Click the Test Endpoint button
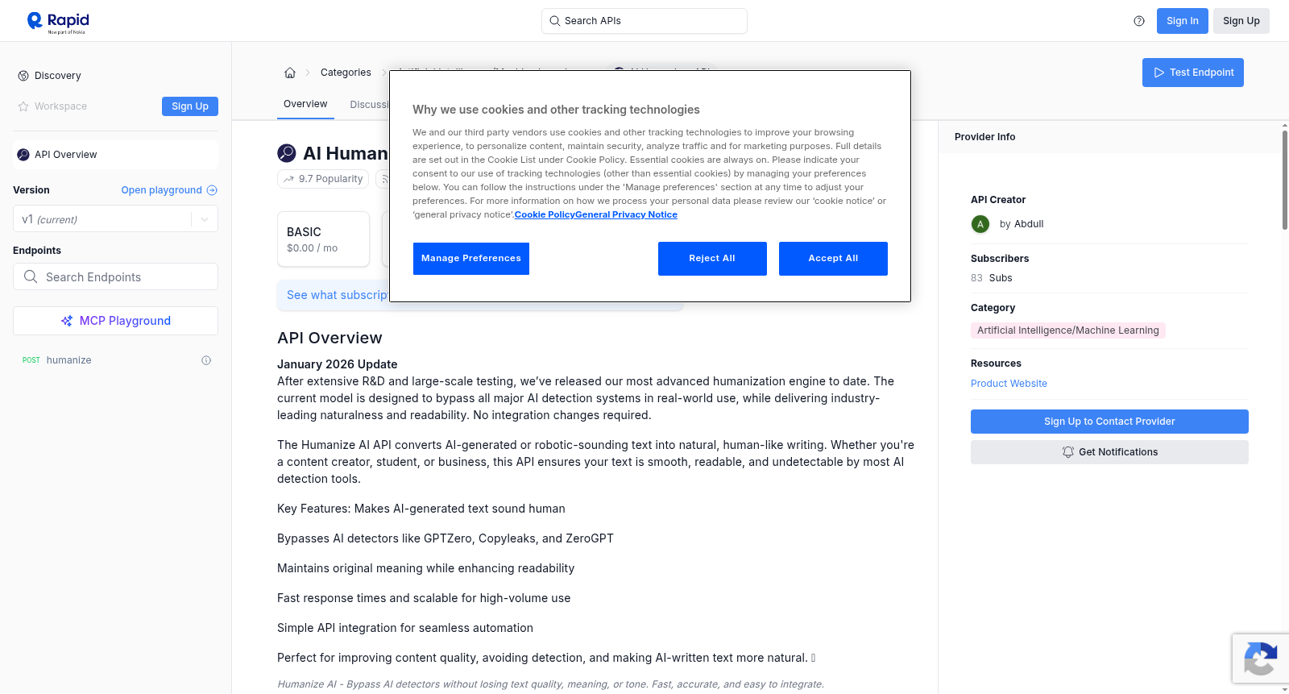Viewport: 1289px width, 694px height. (1192, 73)
